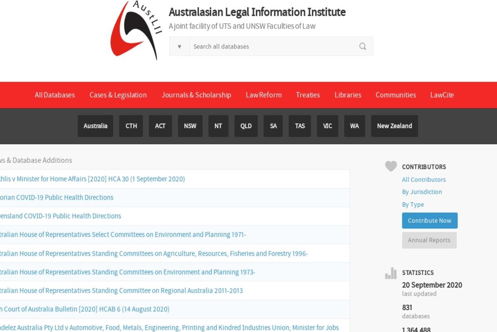Image resolution: width=497 pixels, height=332 pixels.
Task: Open Cases & Legislation menu
Action: point(118,95)
